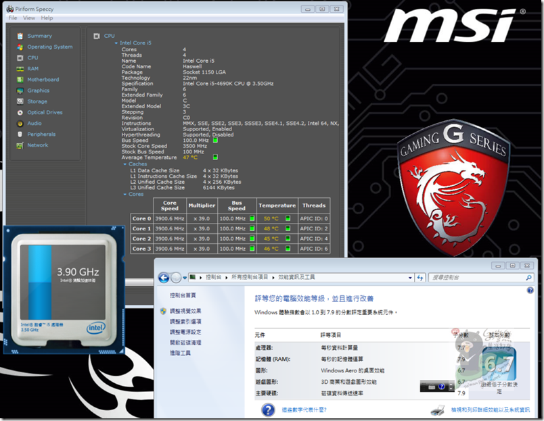This screenshot has height=421, width=544.
Task: Click the 主要硬碟 score 7.9
Action: 461,393
